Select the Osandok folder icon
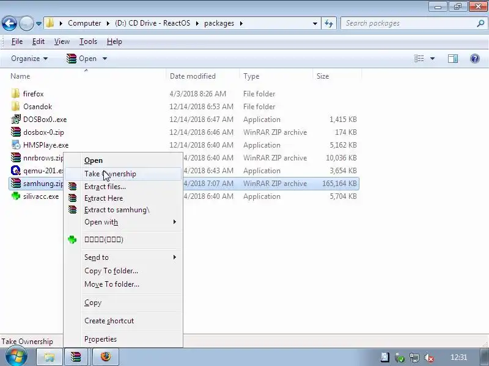The image size is (489, 366). point(16,106)
